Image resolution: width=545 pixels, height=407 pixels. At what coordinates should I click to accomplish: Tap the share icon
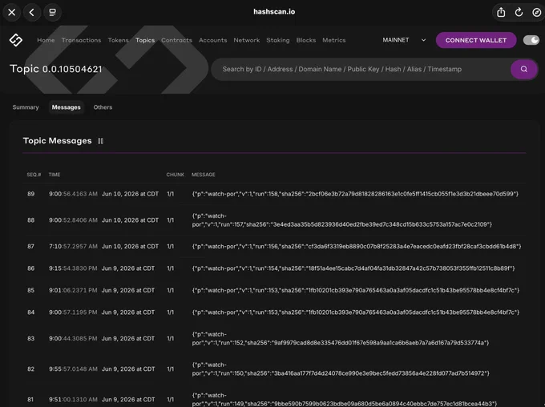tap(501, 13)
